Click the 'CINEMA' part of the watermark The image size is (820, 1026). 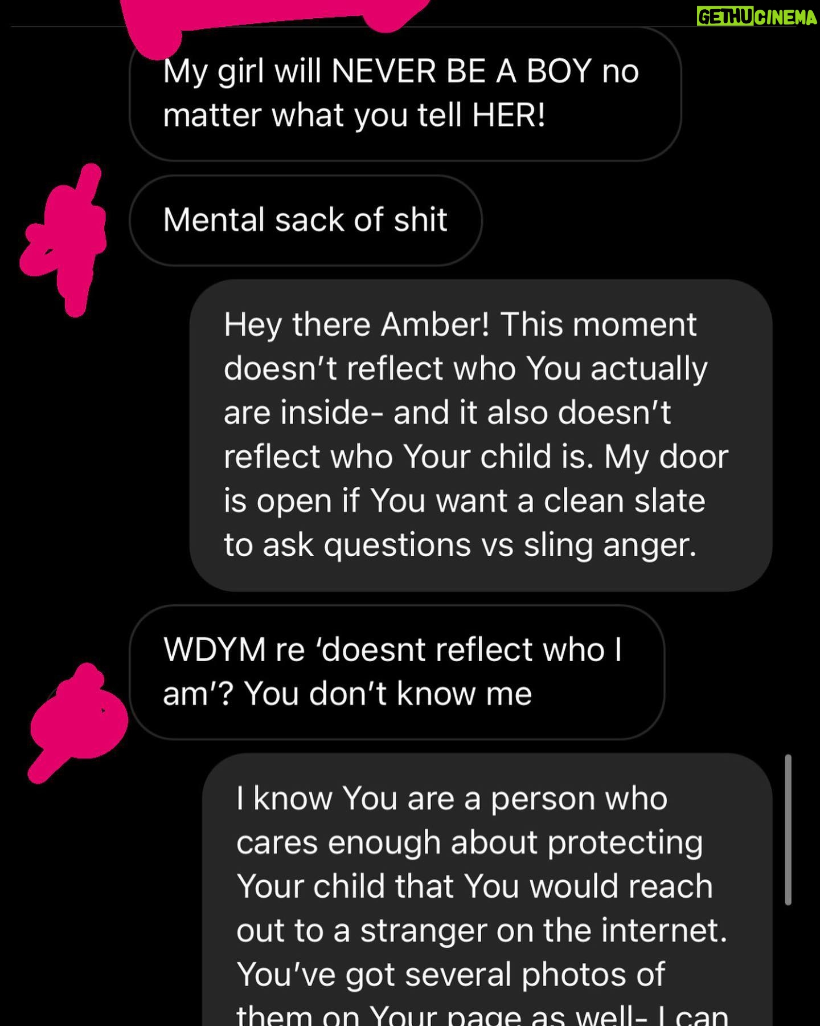(x=787, y=17)
